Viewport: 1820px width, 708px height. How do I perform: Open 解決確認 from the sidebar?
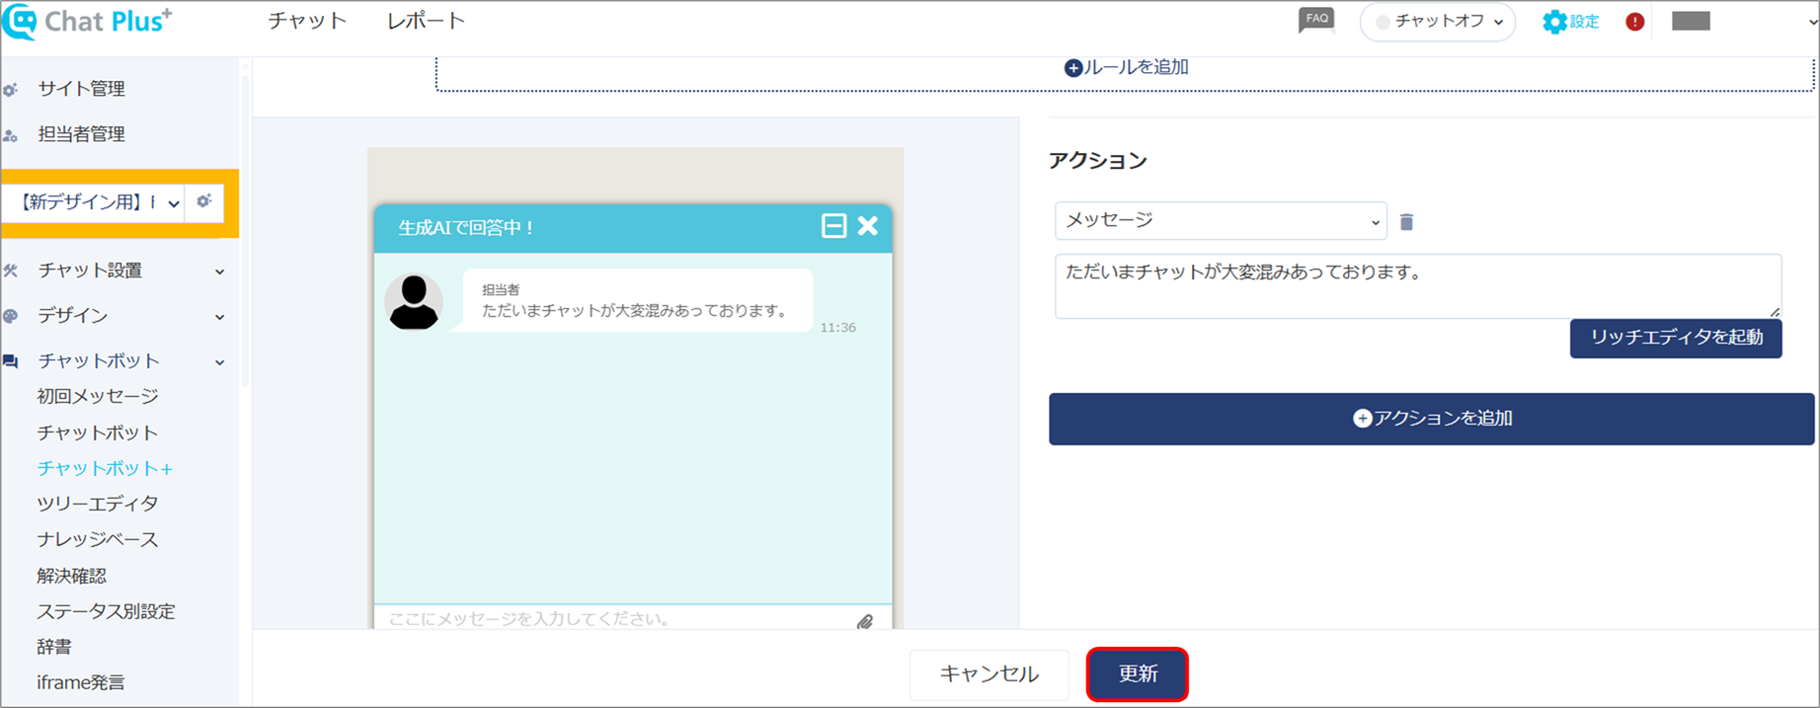72,576
